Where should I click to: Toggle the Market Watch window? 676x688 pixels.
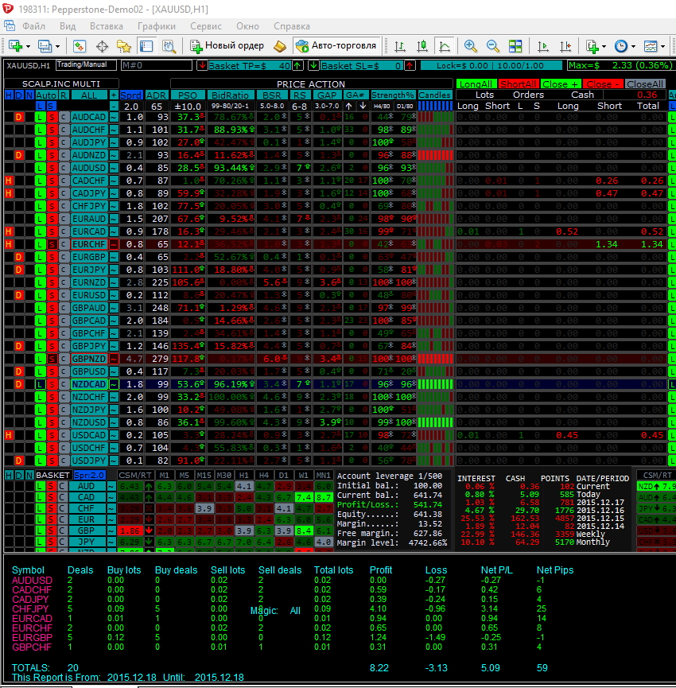pyautogui.click(x=80, y=45)
